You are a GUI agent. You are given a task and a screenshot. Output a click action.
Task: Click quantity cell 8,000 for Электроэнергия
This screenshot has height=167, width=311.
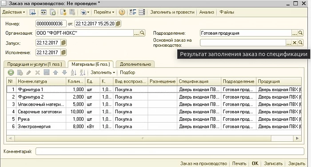[76, 126]
